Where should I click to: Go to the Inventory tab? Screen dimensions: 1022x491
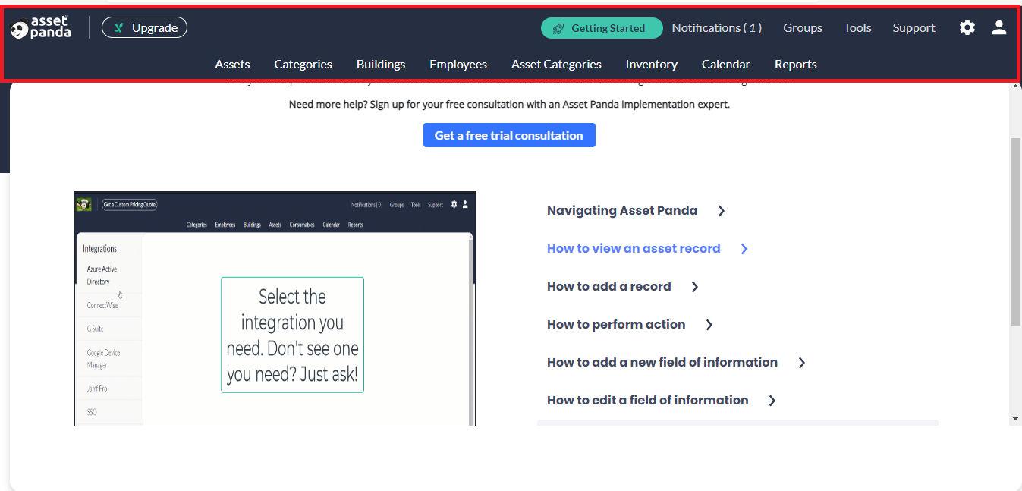(652, 65)
